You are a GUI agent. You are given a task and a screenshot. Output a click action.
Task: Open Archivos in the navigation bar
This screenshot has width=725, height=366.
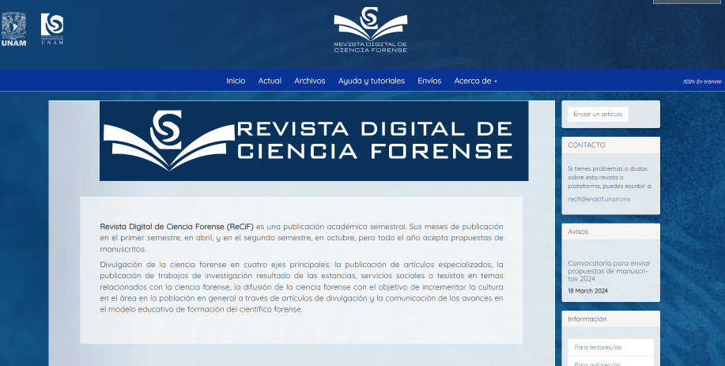click(x=310, y=81)
